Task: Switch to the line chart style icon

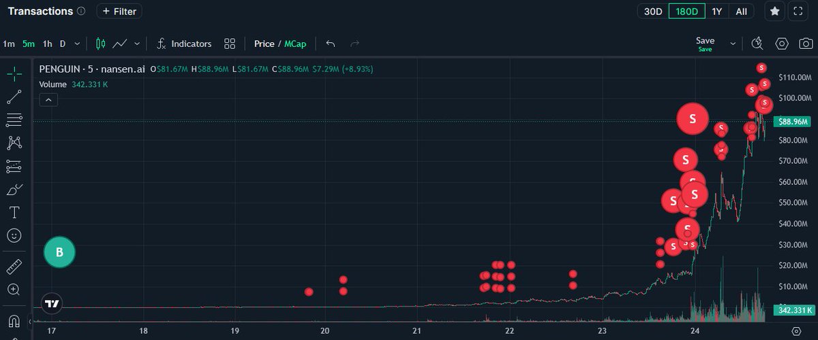Action: click(120, 44)
